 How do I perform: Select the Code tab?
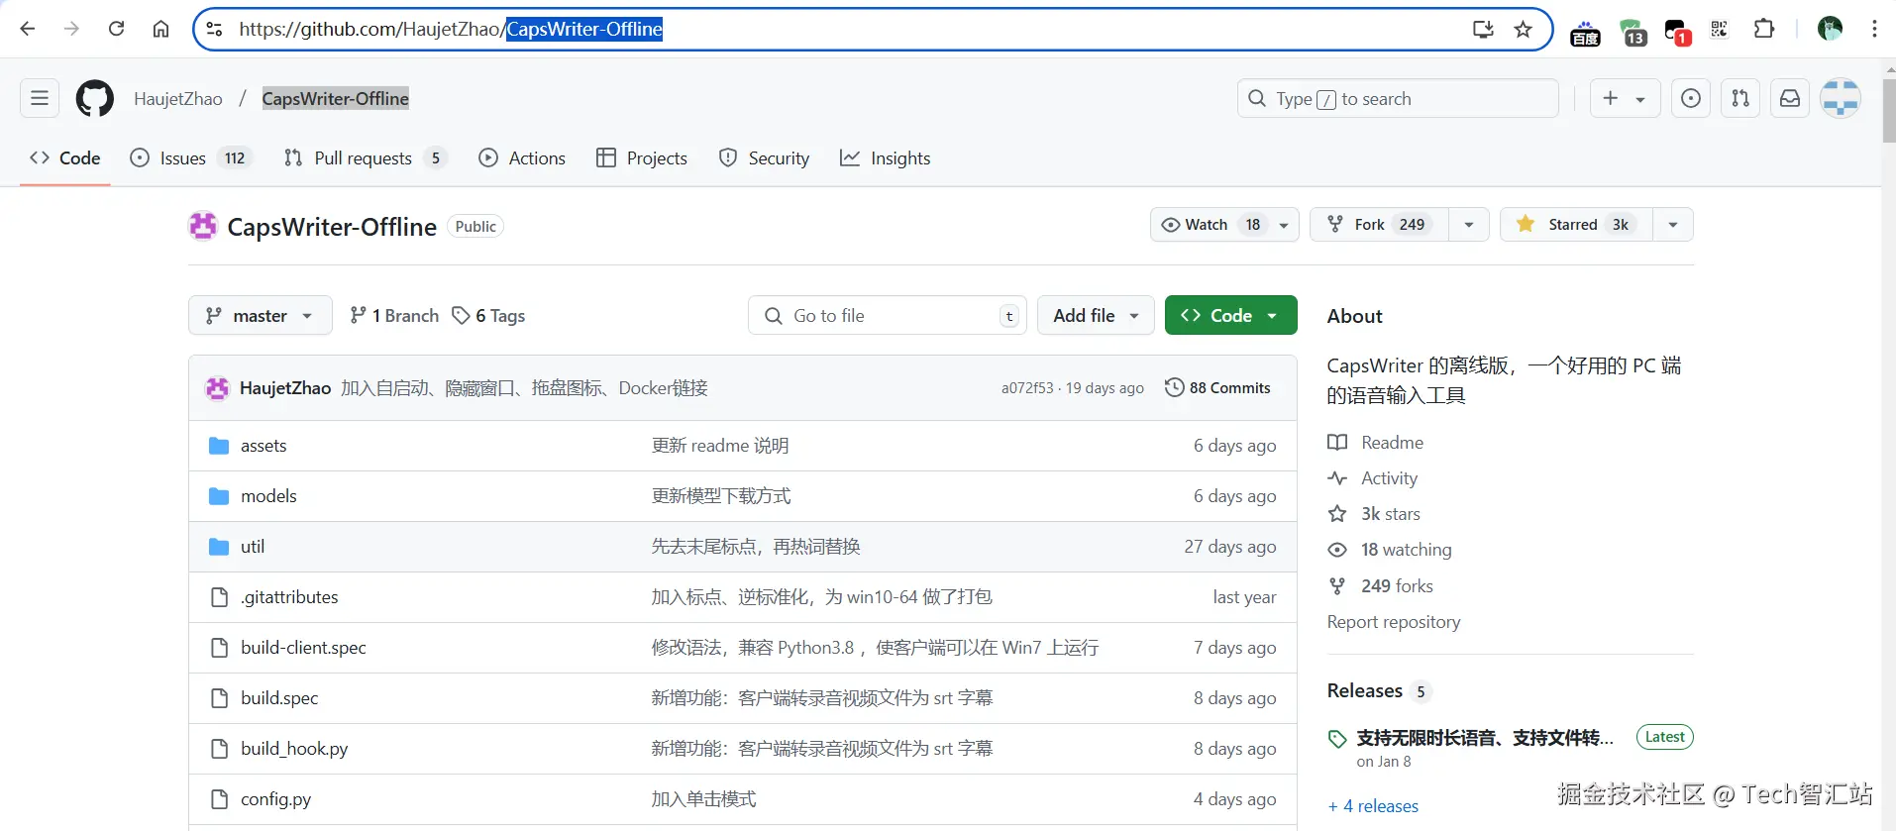tap(65, 158)
